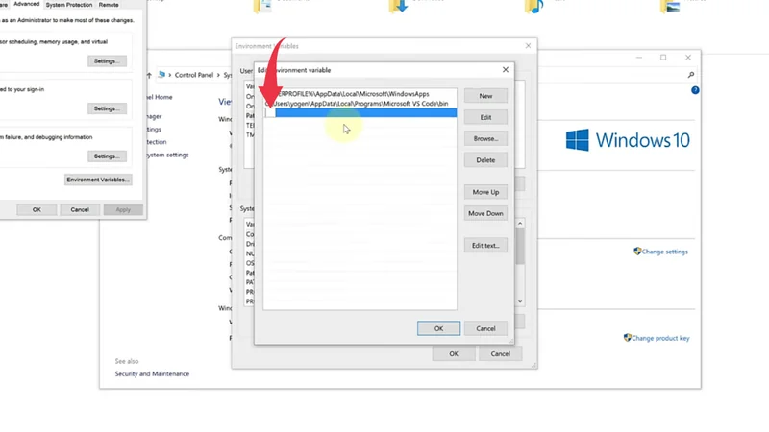Click the shield icon beside Change product key

pos(628,338)
